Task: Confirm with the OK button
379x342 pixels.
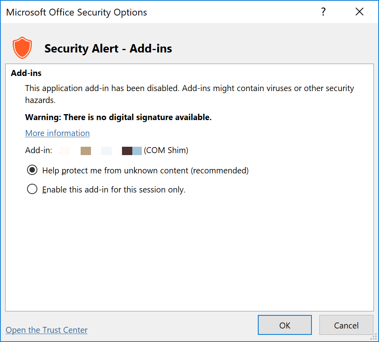Action: tap(284, 325)
